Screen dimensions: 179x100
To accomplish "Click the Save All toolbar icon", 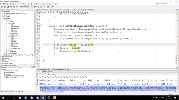I will click(x=11, y=7).
